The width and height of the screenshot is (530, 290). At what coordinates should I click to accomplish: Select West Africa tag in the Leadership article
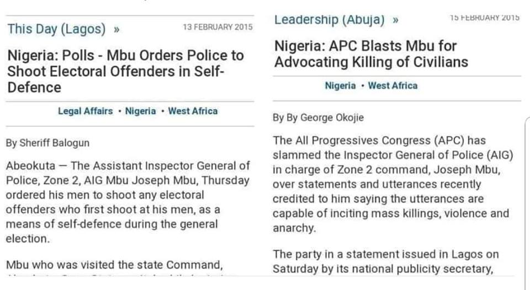[x=393, y=85]
